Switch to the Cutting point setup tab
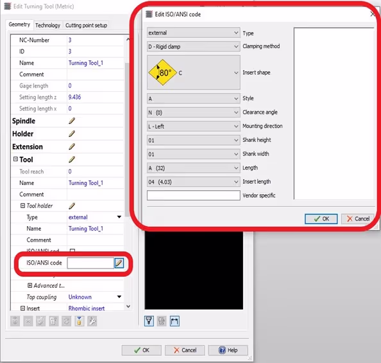The width and height of the screenshot is (381, 363). 86,25
